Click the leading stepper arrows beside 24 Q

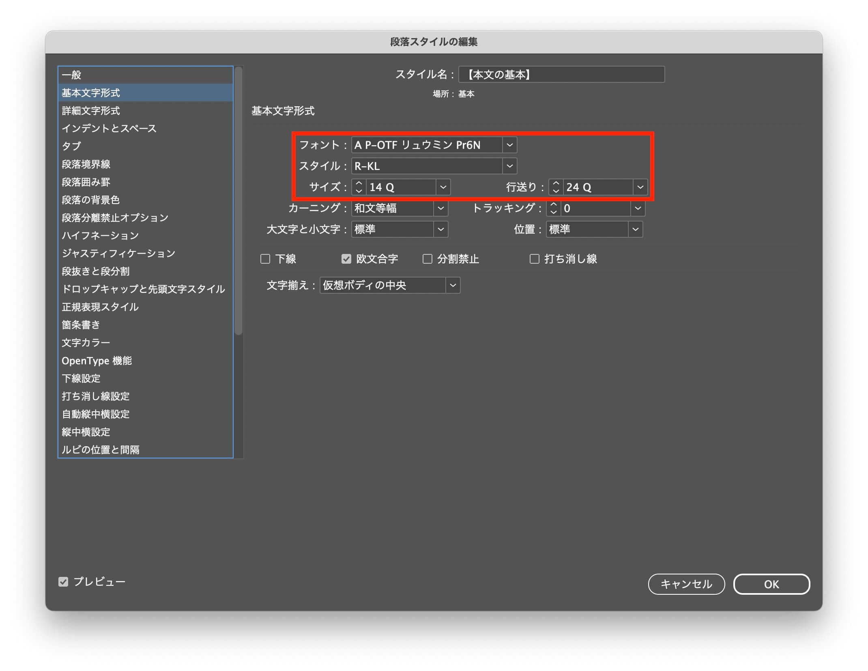556,187
